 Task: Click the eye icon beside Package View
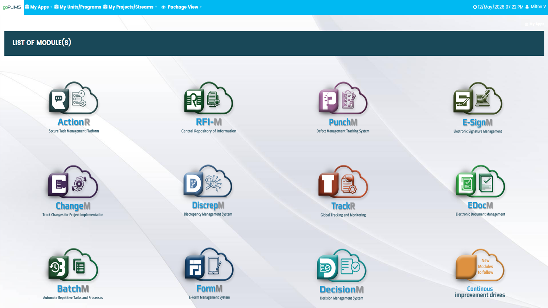pos(163,7)
